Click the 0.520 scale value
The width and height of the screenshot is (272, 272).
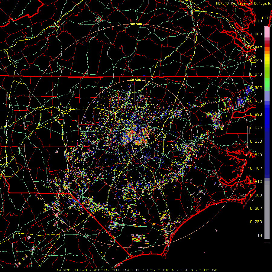256,155
